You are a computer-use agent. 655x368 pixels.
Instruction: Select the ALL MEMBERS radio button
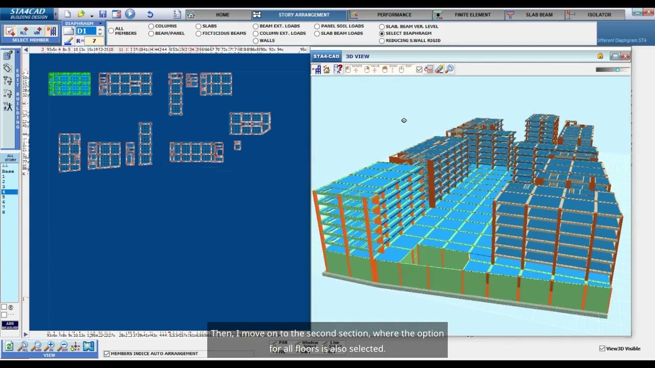pos(111,31)
